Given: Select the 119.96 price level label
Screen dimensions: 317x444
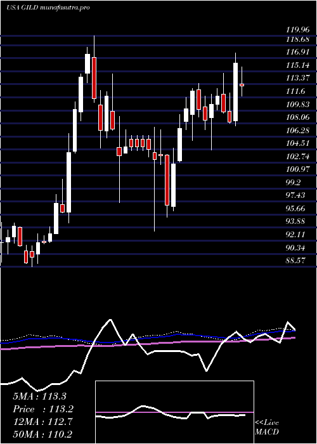Looking at the screenshot, I should click(x=297, y=29).
